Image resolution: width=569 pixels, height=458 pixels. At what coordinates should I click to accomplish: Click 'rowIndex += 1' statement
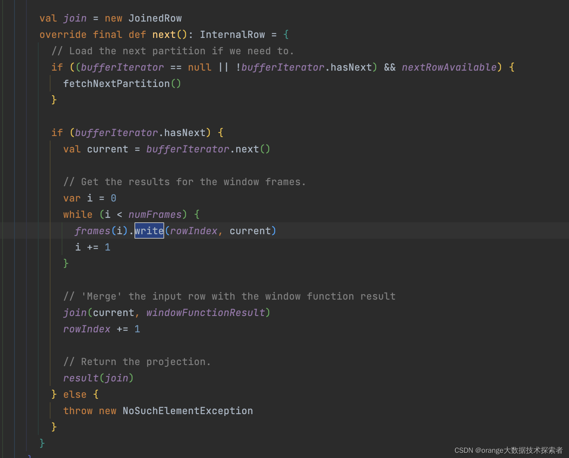(102, 329)
